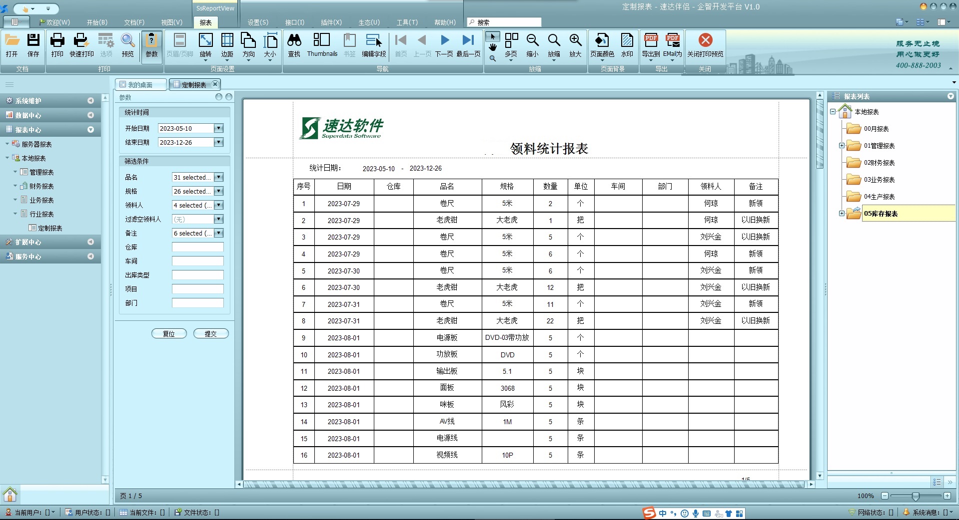Click the 编辑字段 edit fields icon
The height and width of the screenshot is (520, 959).
(x=374, y=45)
